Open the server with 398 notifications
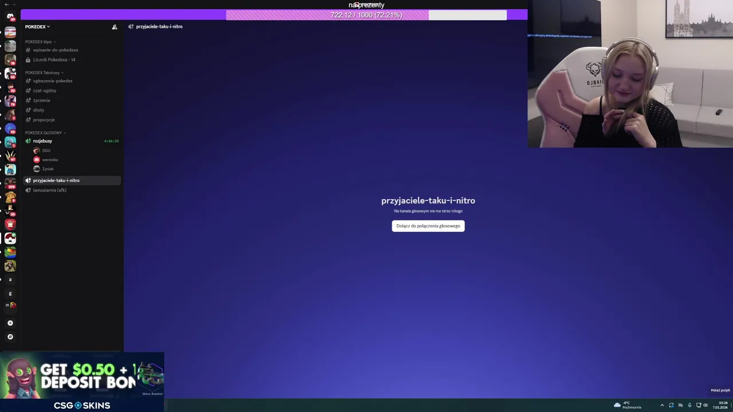The image size is (733, 412). [10, 183]
